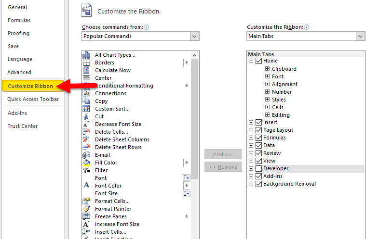Open the Main Tabs dropdown
The image size is (366, 239).
[360, 36]
